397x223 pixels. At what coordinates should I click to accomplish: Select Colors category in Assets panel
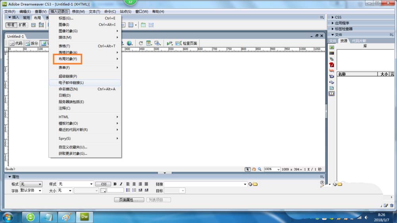(331, 53)
